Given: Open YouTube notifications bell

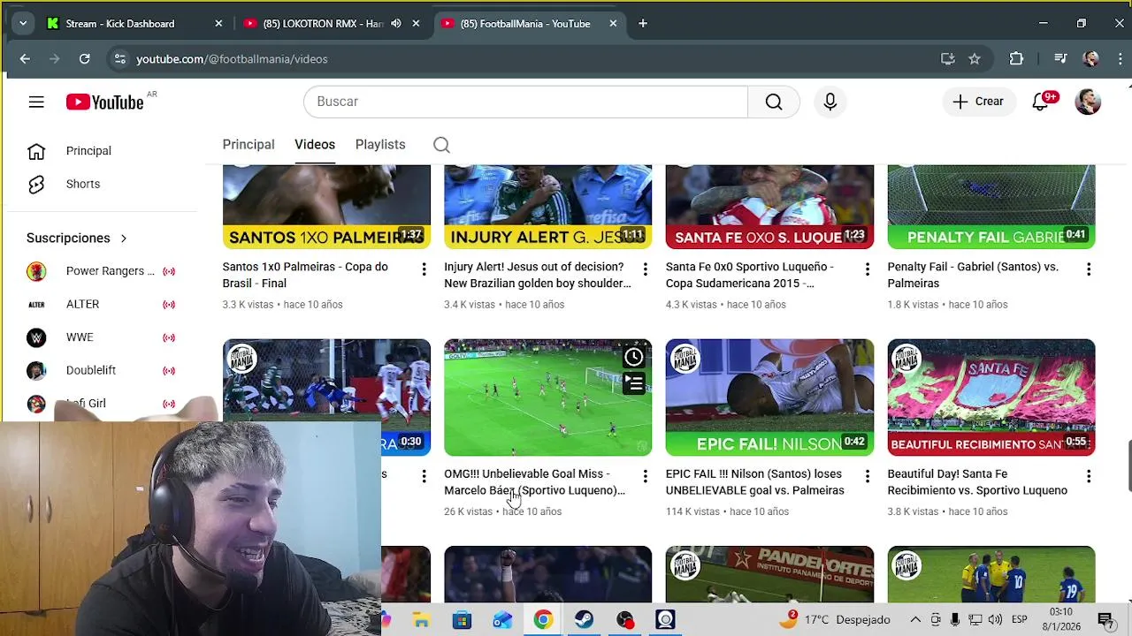Looking at the screenshot, I should (1040, 102).
